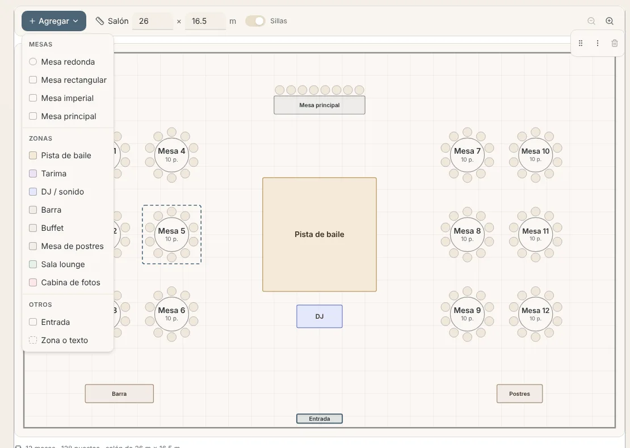Click round table Mesa 11
The image size is (630, 448).
536,234
